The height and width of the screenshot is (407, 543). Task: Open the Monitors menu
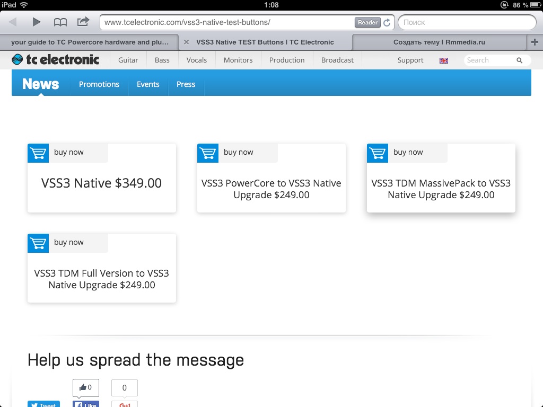coord(238,60)
